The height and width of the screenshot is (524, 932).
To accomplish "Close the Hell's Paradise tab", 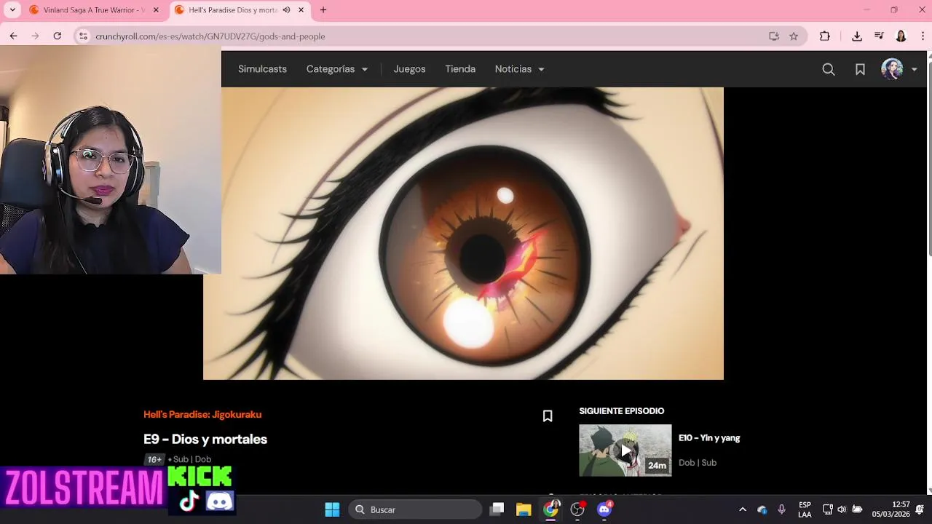I will pos(301,10).
